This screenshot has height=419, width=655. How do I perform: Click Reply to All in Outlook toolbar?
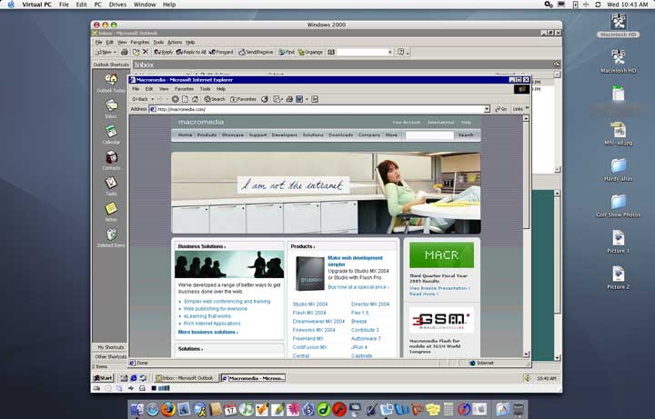coord(191,52)
